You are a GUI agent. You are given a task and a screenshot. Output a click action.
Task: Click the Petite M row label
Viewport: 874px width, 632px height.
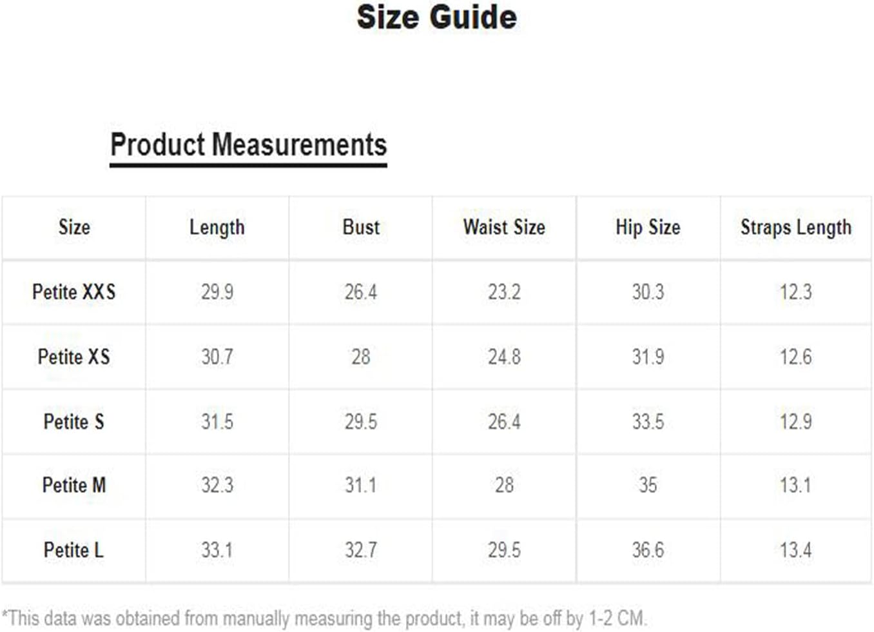click(74, 485)
